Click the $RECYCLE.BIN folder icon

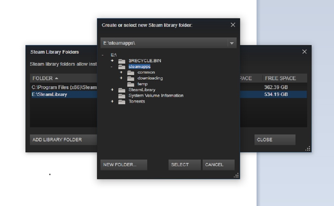click(x=122, y=61)
